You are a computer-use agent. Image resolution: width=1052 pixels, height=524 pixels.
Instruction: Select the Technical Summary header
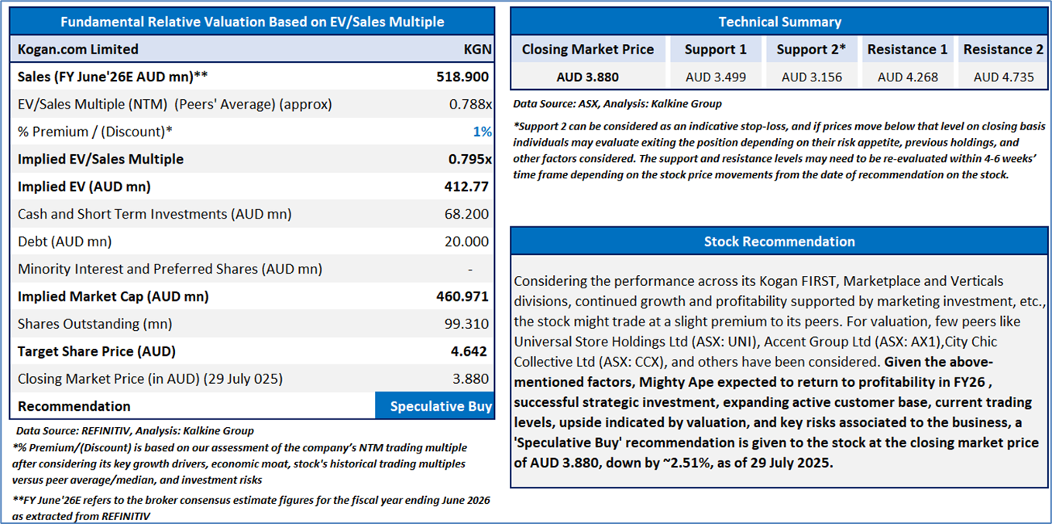[779, 22]
